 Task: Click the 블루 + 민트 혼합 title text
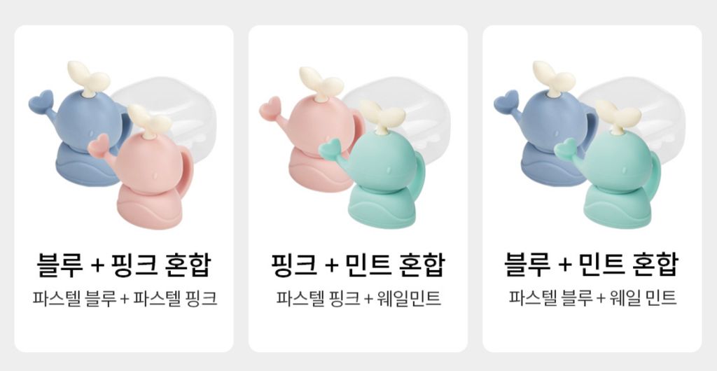592,265
